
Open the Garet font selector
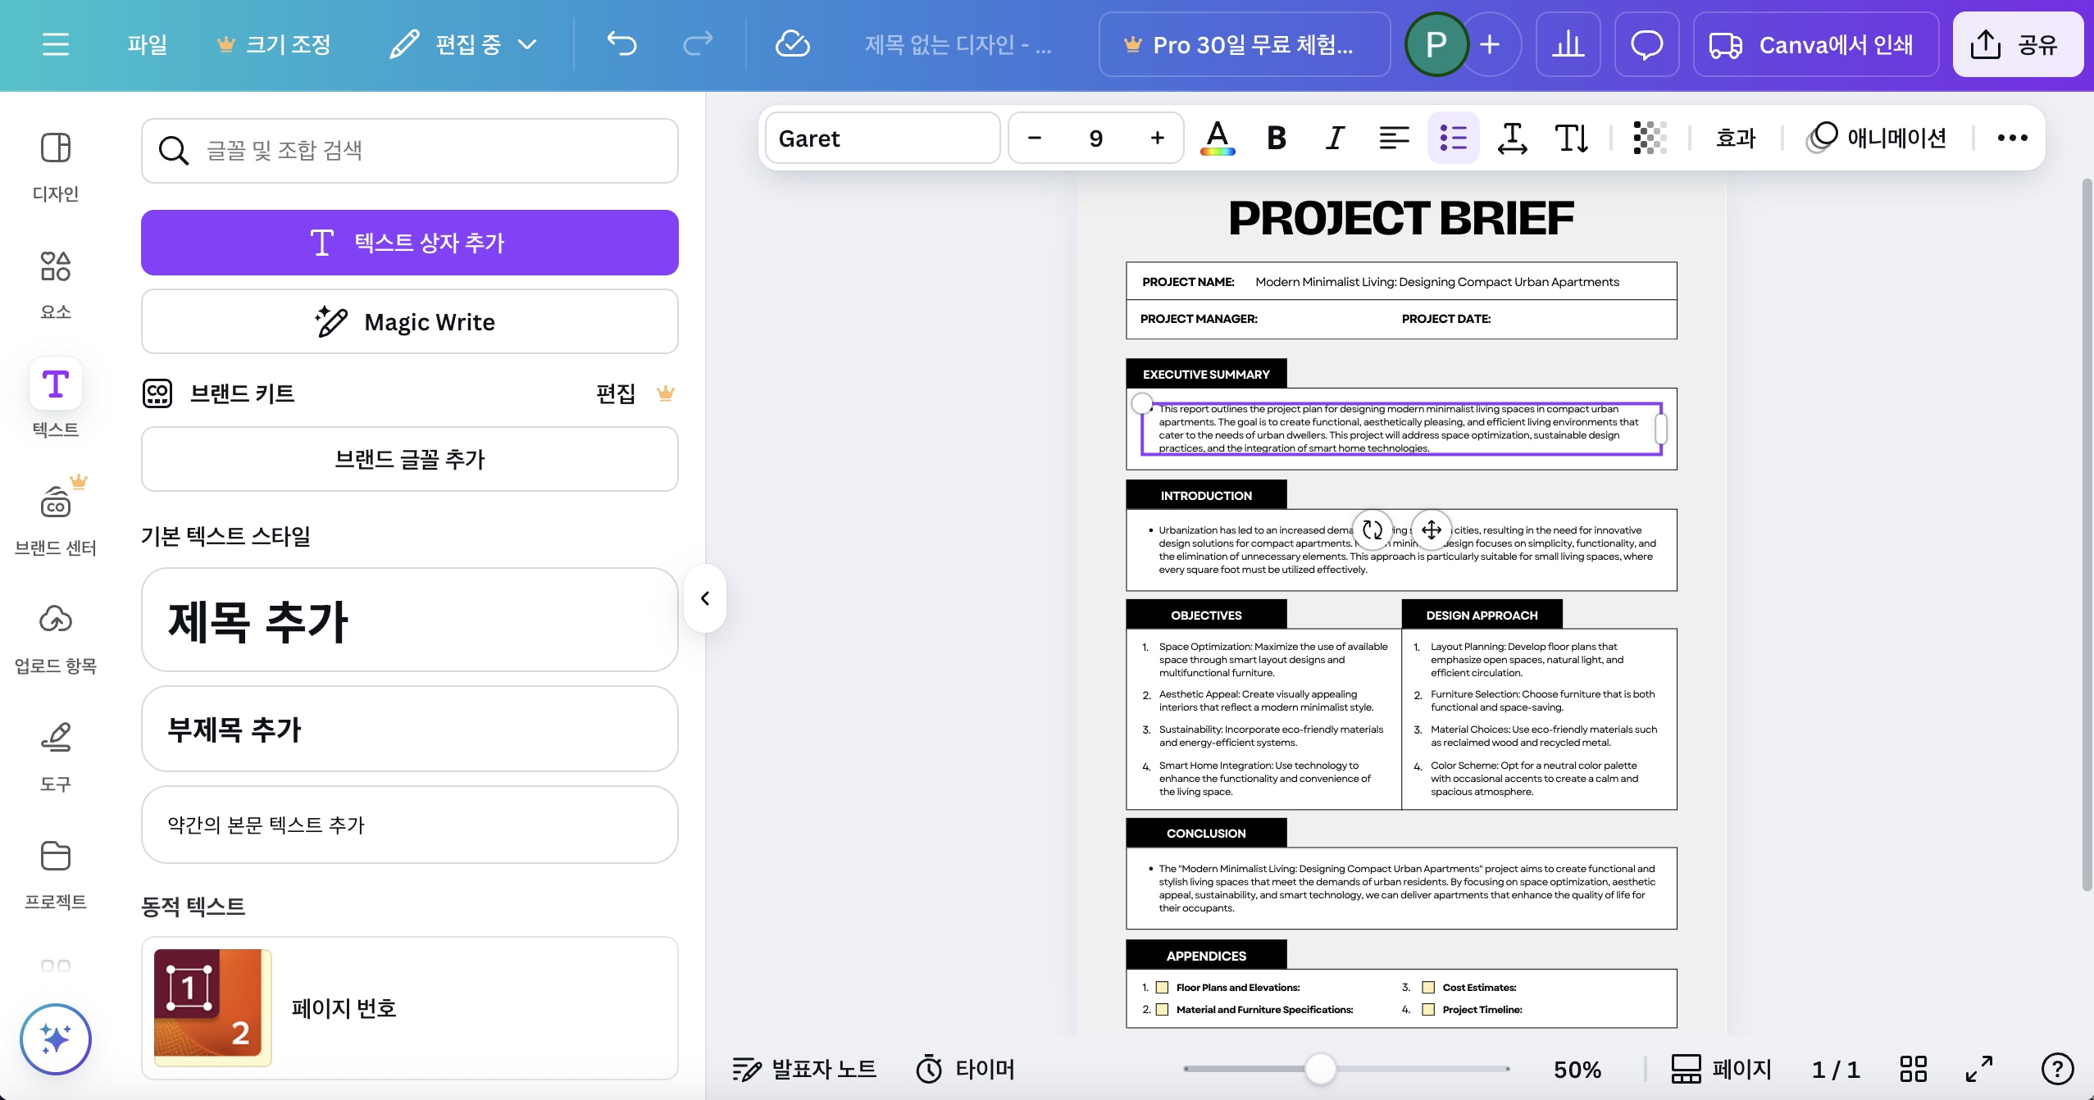click(x=882, y=138)
